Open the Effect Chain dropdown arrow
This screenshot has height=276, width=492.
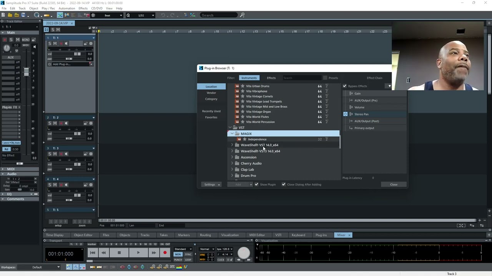[389, 86]
